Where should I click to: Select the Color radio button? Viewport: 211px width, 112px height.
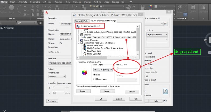click(x=94, y=75)
